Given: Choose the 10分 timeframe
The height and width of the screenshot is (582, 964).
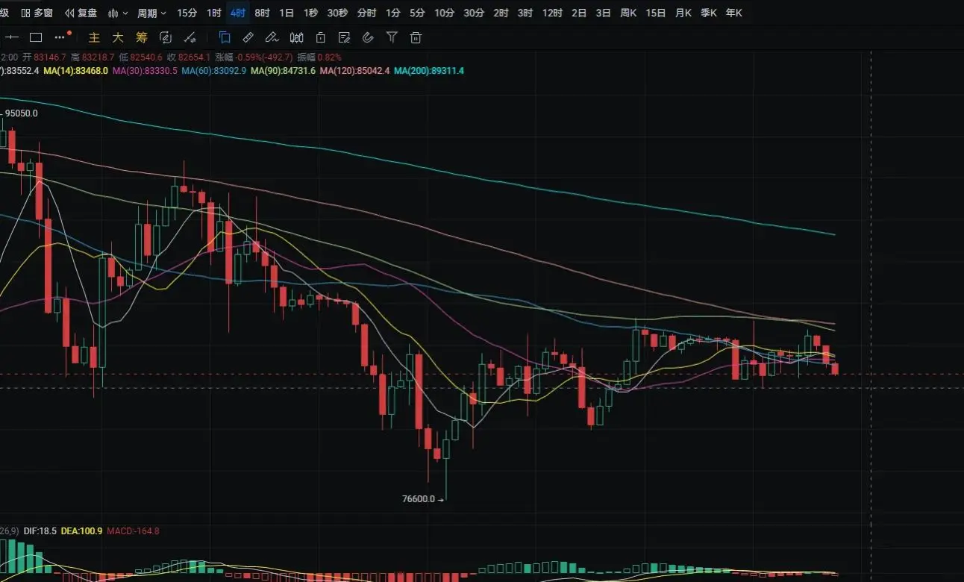Looking at the screenshot, I should [x=444, y=13].
